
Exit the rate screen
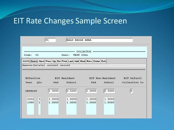point(103,61)
